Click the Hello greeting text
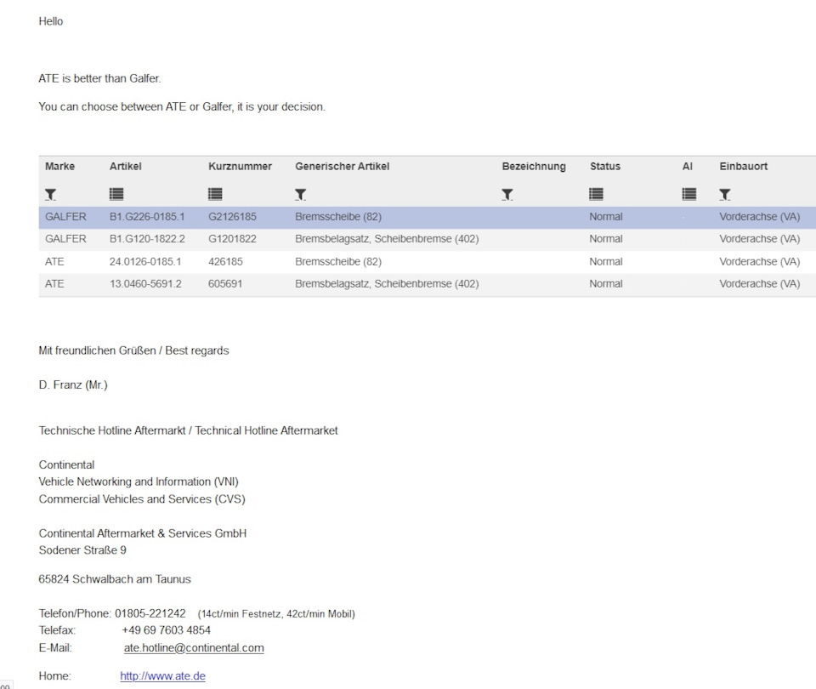The height and width of the screenshot is (689, 816). [50, 21]
